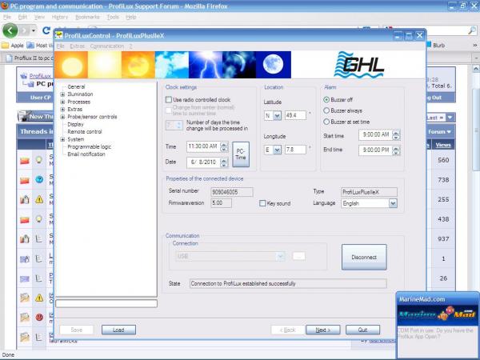The height and width of the screenshot is (360, 480).
Task: Open the Firefox back history dropdown arrow
Action: [x=34, y=30]
